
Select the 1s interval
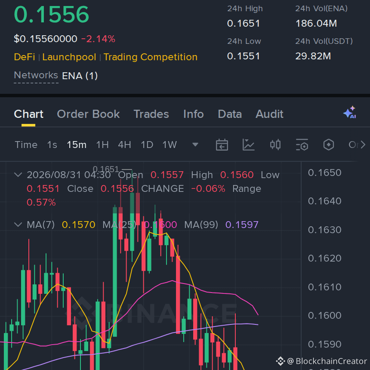52,145
